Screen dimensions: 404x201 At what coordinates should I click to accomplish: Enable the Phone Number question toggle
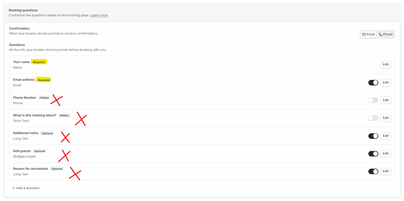pos(373,100)
